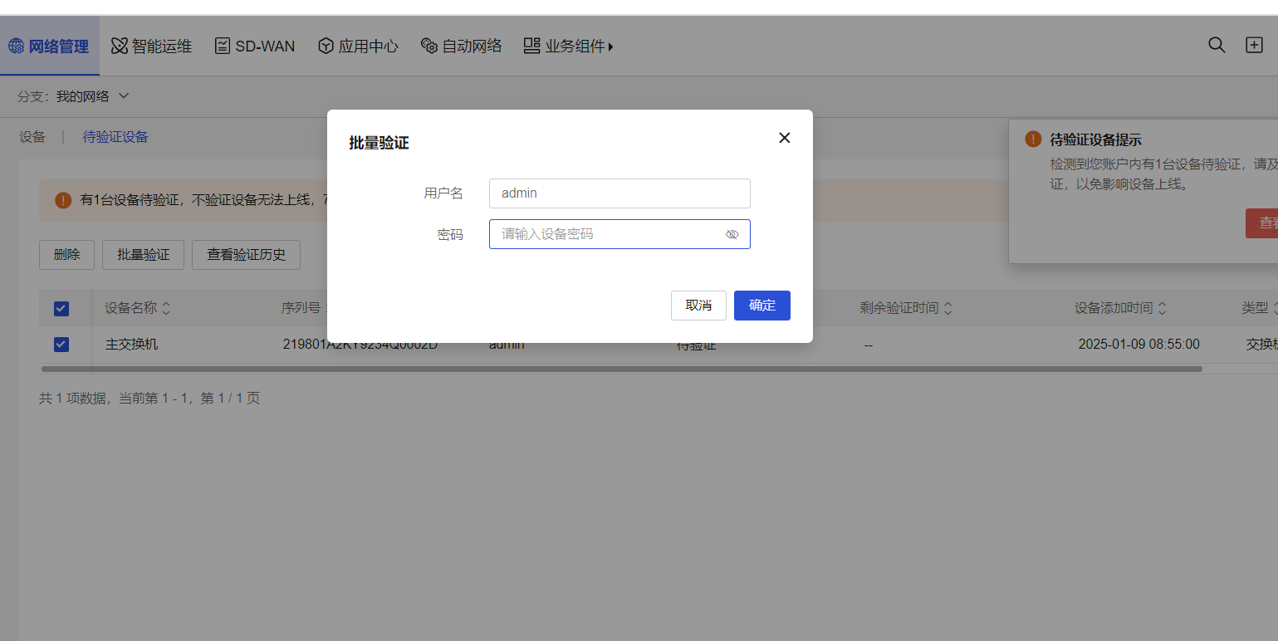Click the 有1台设备待验证 warning banner text
Image resolution: width=1278 pixels, height=641 pixels.
coord(203,200)
